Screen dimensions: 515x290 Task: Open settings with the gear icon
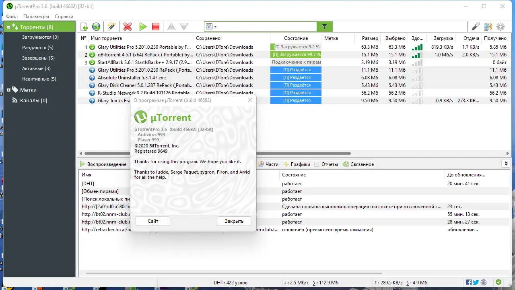501,27
